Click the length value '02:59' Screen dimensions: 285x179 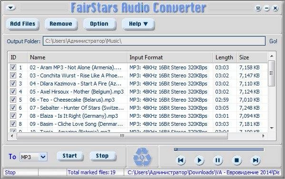(x=222, y=100)
